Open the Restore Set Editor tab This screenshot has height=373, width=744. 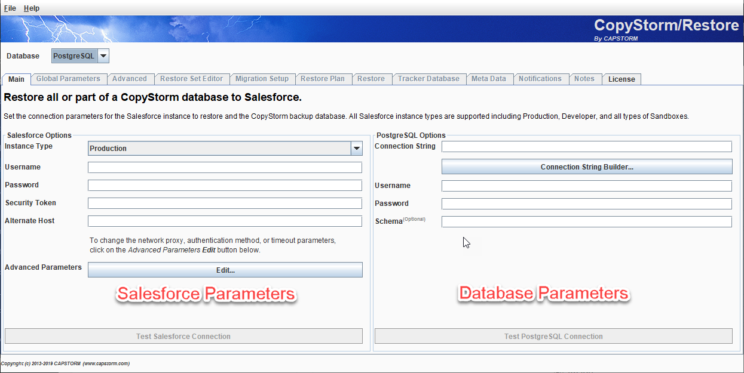click(191, 79)
